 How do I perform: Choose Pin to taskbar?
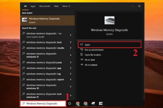[x=91, y=65]
